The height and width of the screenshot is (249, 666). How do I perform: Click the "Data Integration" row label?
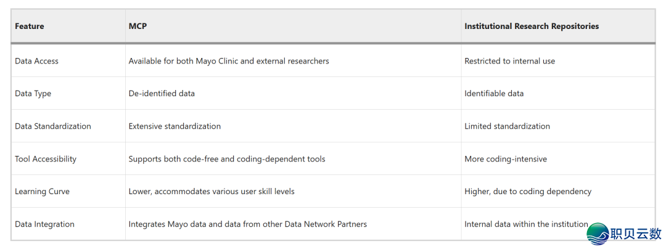pyautogui.click(x=44, y=224)
